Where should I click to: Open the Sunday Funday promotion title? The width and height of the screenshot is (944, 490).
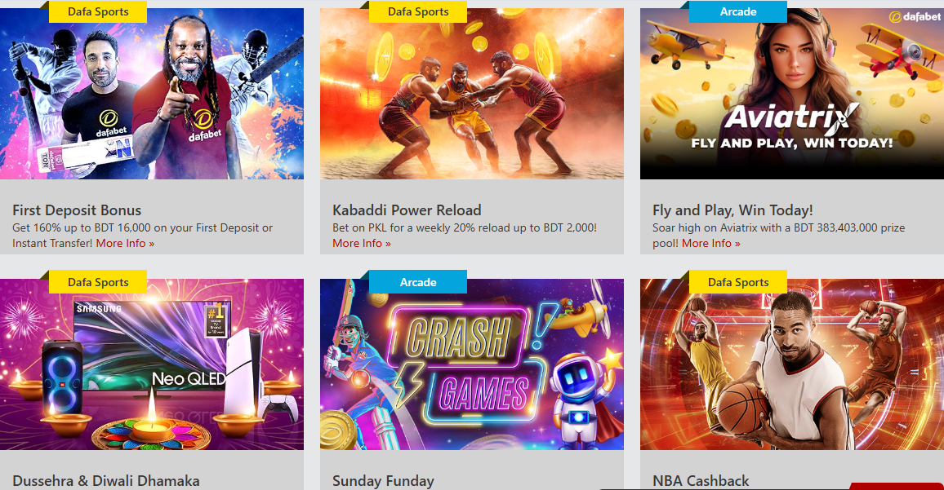[x=383, y=481]
